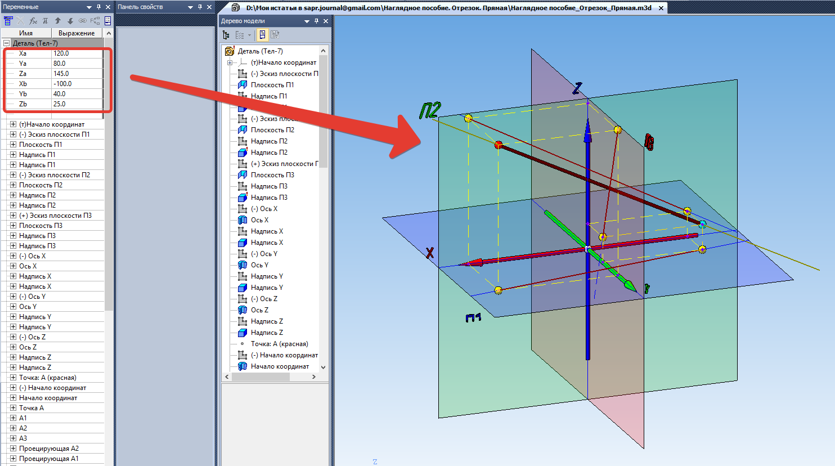Edit the Za value 145.0
The height and width of the screenshot is (466, 835).
[77, 74]
